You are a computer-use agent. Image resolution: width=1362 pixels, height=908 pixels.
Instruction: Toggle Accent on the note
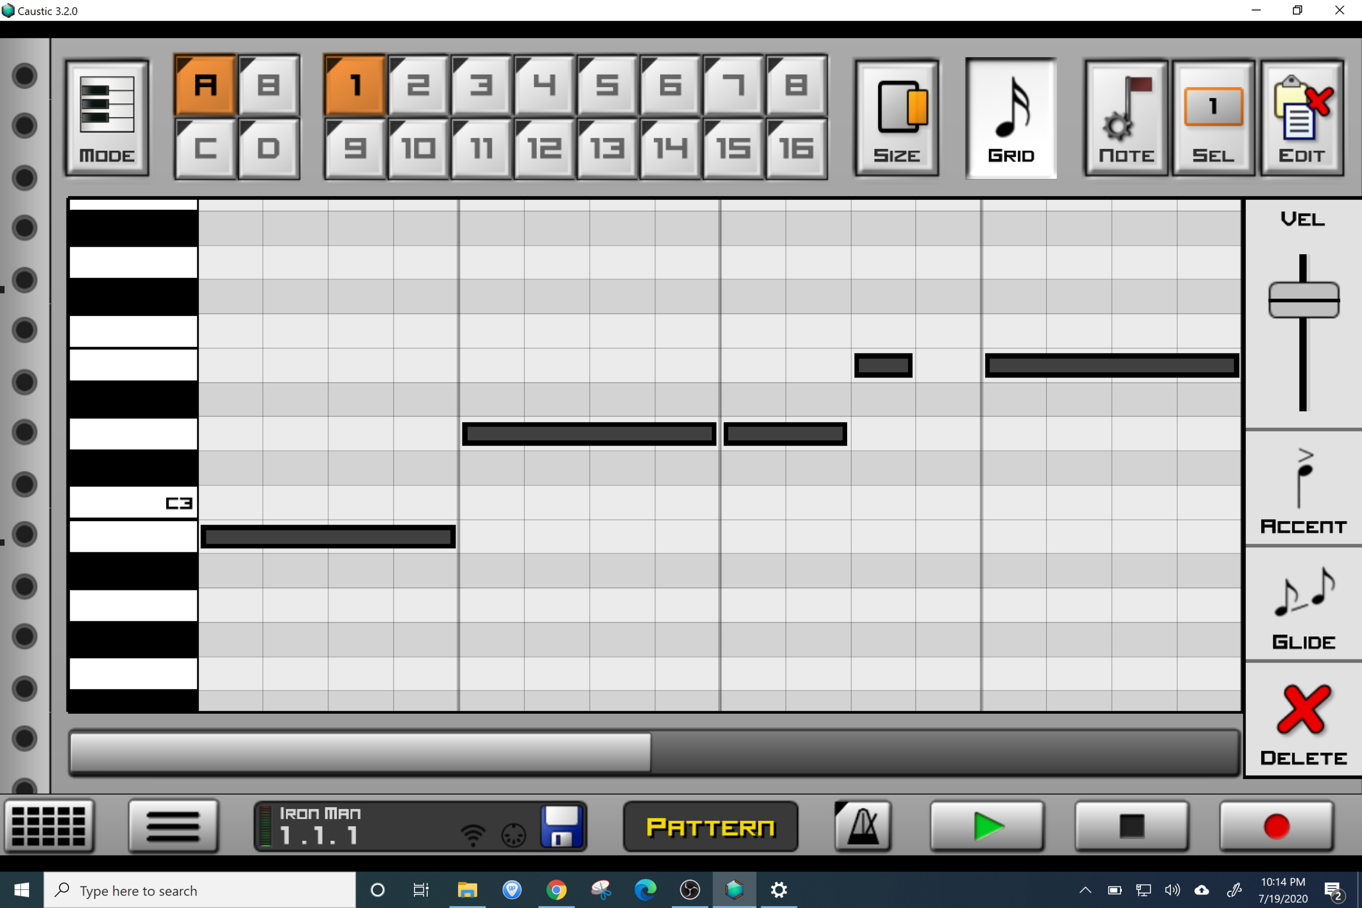coord(1303,489)
